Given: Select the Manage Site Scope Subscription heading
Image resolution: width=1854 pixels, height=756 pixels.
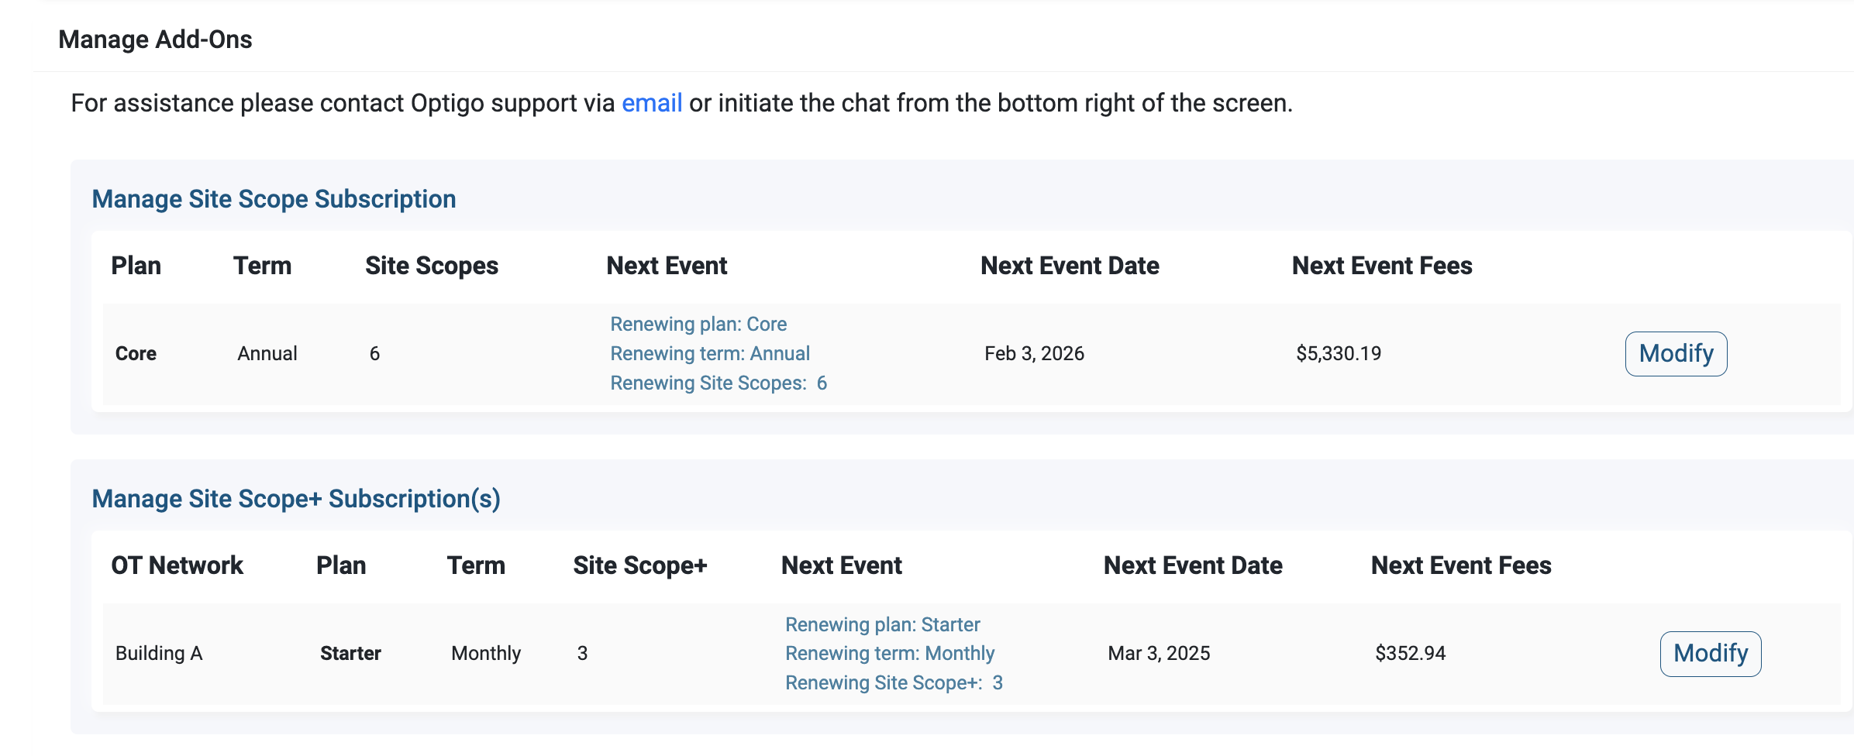Looking at the screenshot, I should pyautogui.click(x=274, y=199).
